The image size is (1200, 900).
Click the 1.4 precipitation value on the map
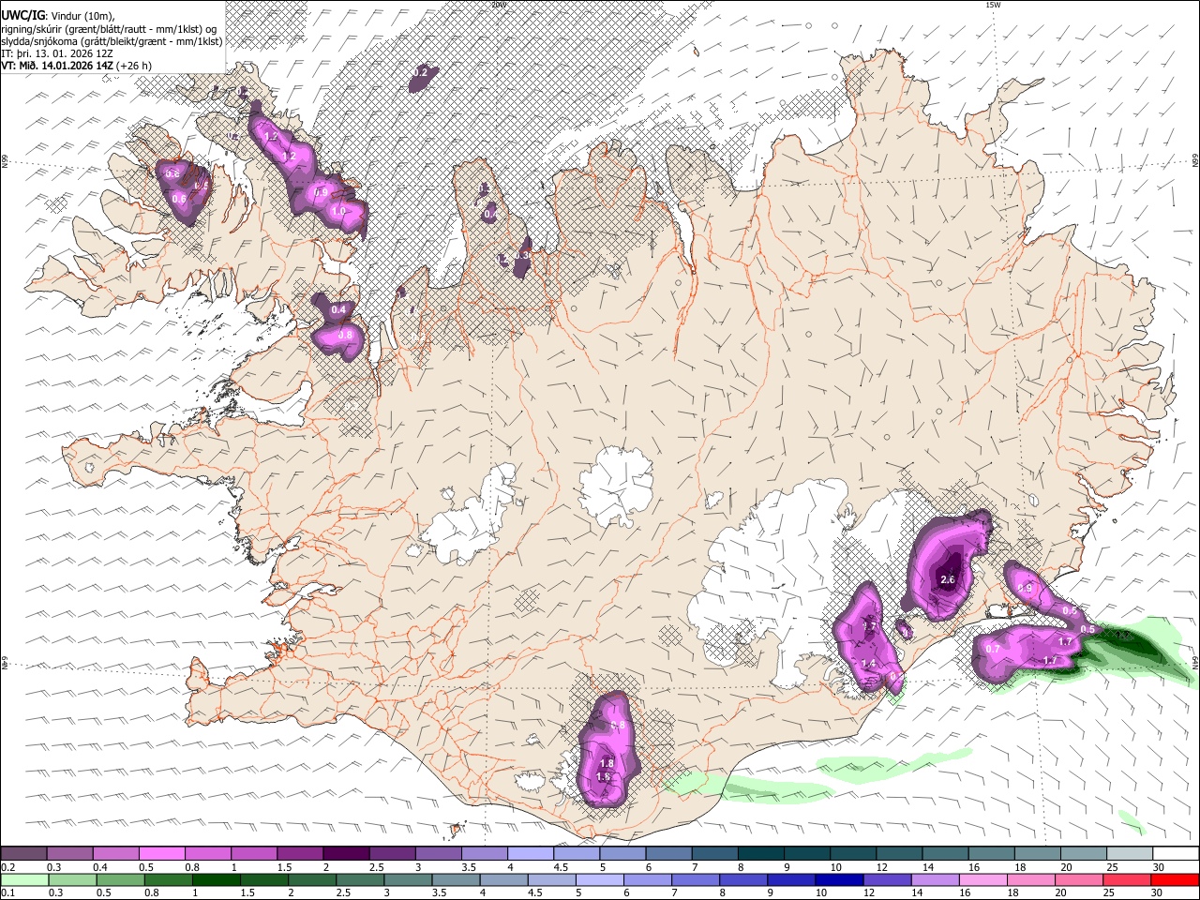click(868, 664)
